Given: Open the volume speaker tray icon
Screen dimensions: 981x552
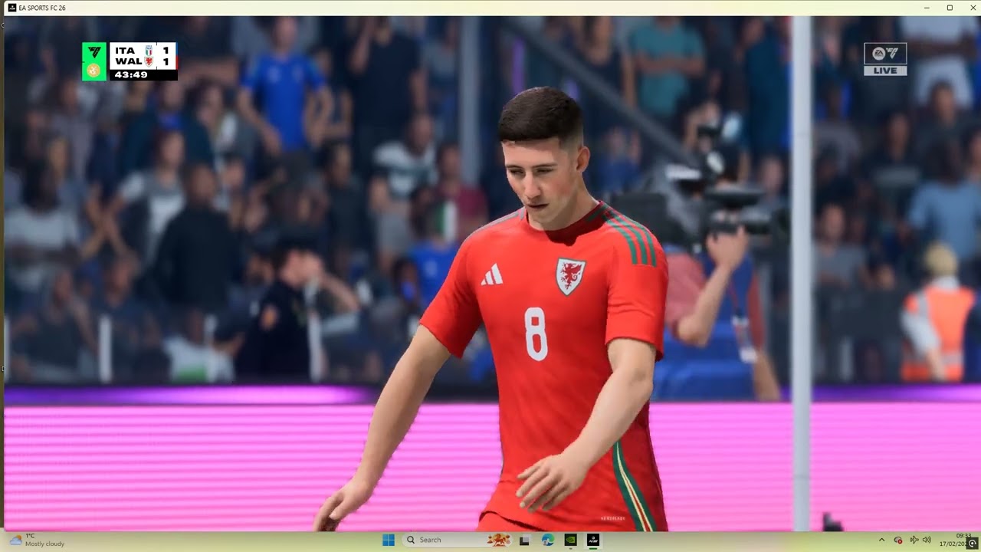Looking at the screenshot, I should [x=927, y=540].
